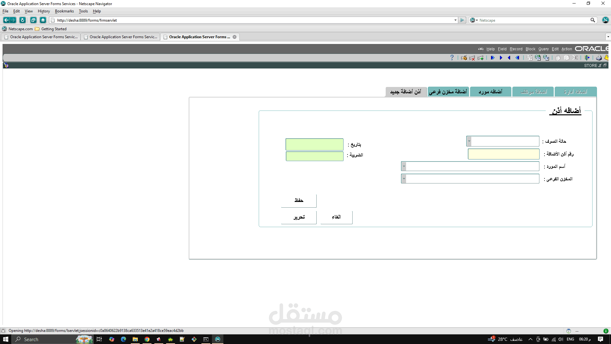This screenshot has width=611, height=344.
Task: Click the Lock Record padlock icon
Action: click(x=464, y=58)
